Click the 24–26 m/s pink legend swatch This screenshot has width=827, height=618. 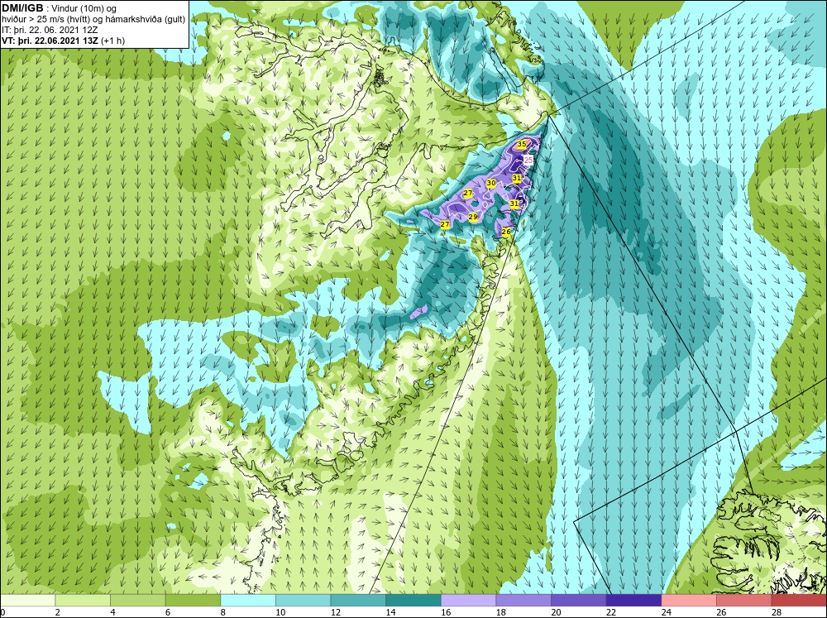click(689, 601)
